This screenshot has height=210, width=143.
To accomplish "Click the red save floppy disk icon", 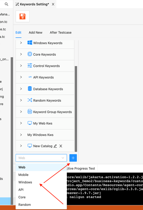I will coord(23,16).
